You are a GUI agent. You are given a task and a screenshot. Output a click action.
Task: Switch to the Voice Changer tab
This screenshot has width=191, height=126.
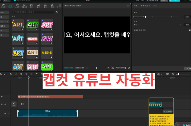(x=145, y=6)
